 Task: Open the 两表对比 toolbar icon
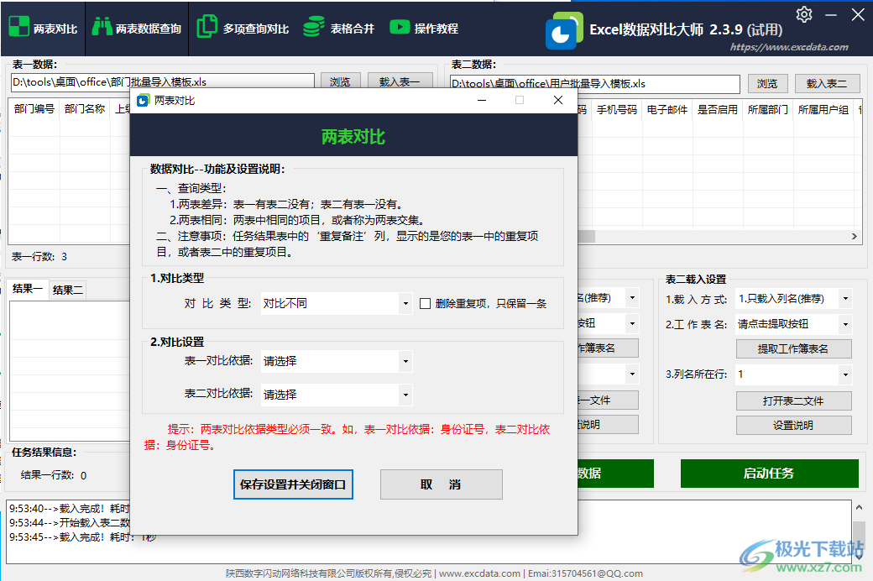pos(19,27)
